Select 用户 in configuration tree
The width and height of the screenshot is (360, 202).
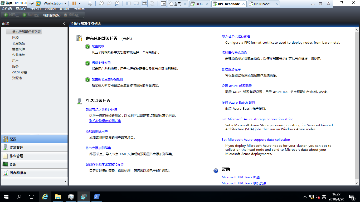tap(15, 61)
